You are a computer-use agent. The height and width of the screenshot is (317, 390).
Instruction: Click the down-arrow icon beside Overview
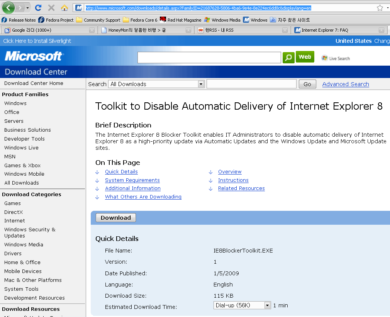pos(210,172)
